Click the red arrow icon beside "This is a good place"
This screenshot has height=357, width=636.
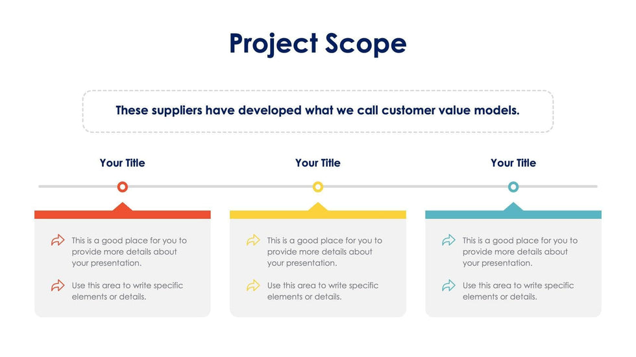point(58,240)
